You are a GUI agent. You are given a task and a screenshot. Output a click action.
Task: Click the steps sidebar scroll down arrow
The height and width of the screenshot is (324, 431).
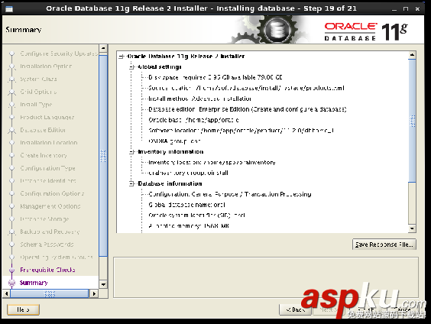[103, 284]
